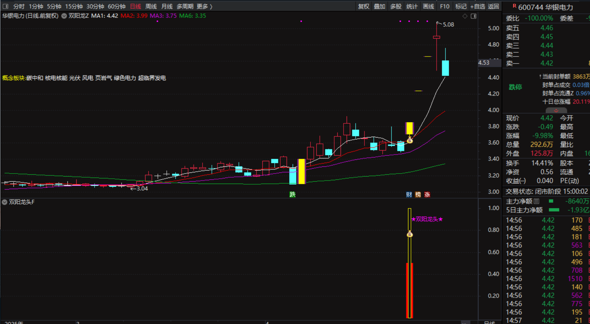Open the 双阳龙头F sub-indicator dropdown
This screenshot has height=324, width=590.
[4, 202]
